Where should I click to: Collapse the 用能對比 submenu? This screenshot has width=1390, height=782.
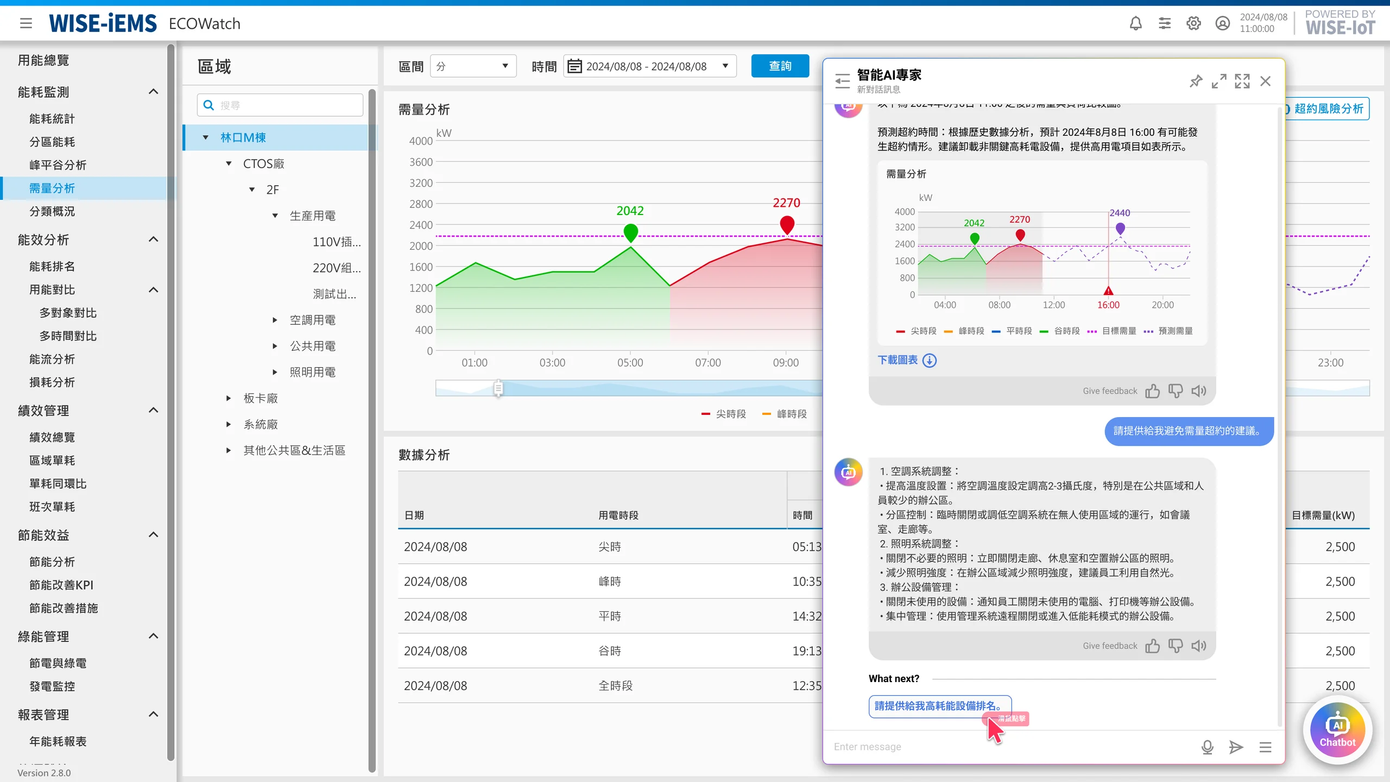tap(154, 290)
